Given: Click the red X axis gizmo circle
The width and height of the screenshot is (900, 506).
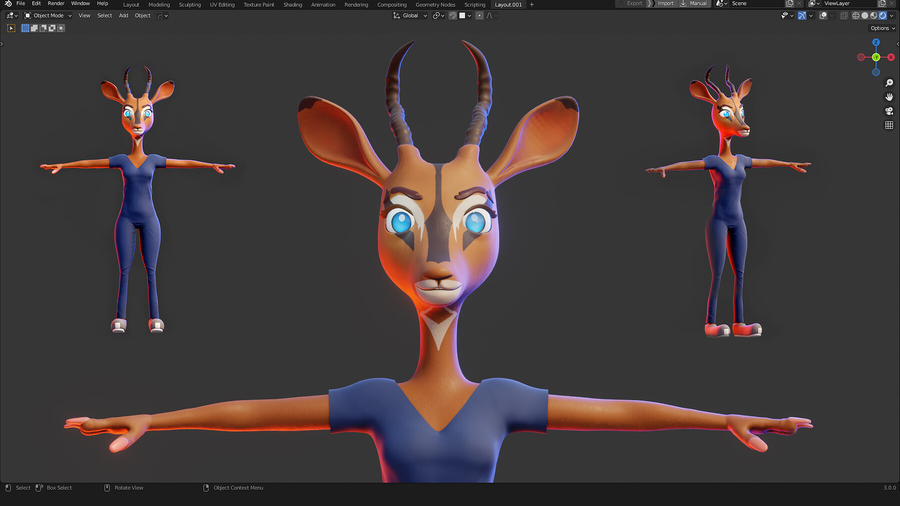Looking at the screenshot, I should click(x=891, y=57).
